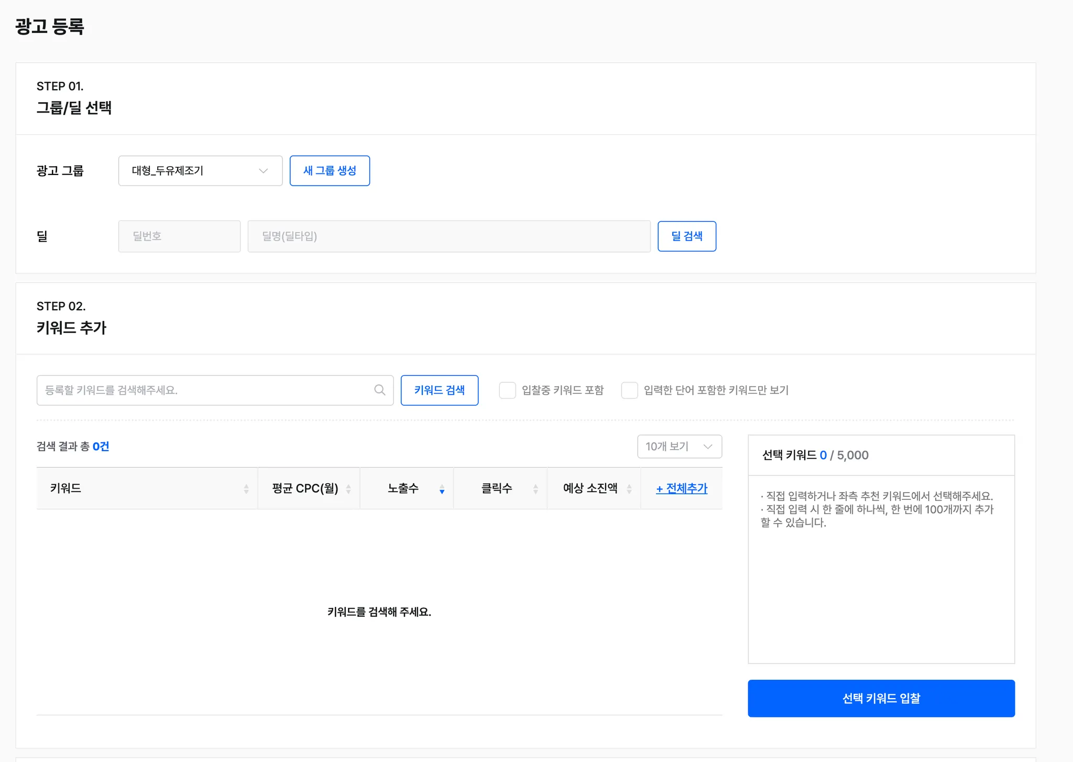The height and width of the screenshot is (762, 1073).
Task: Expand the 10개 보기 page size dropdown
Action: (679, 447)
